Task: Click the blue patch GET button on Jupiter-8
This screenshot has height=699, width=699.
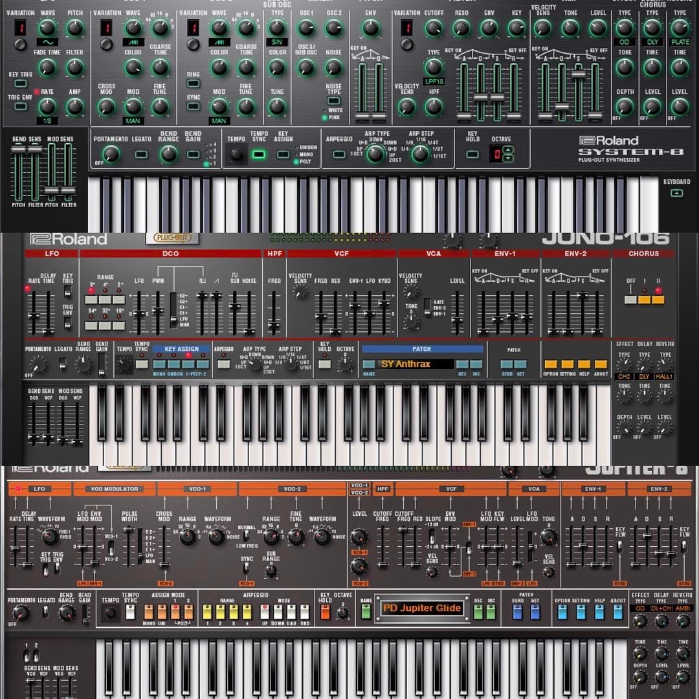Action: pyautogui.click(x=535, y=612)
